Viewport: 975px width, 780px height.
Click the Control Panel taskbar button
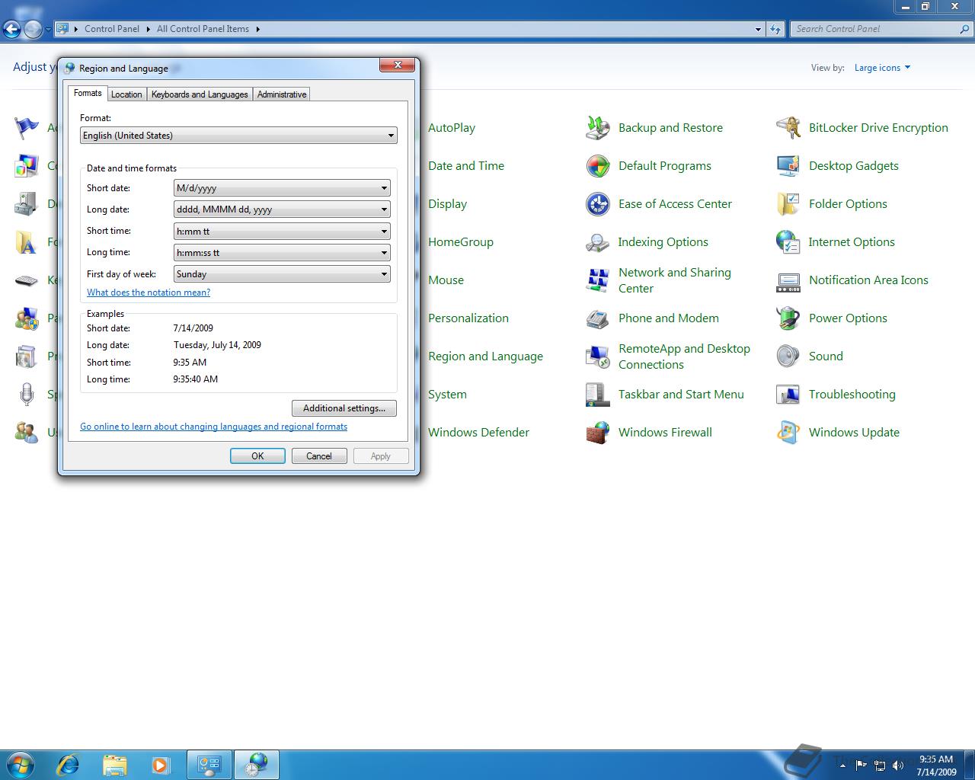click(209, 765)
